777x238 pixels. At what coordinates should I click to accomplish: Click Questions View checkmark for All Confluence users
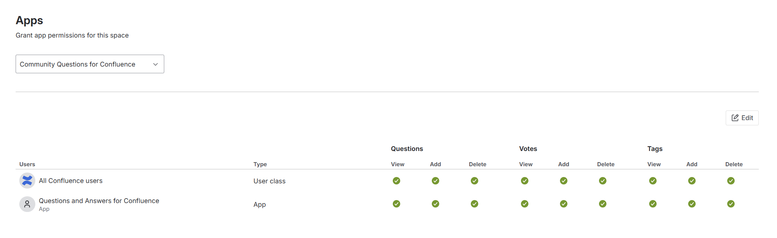pyautogui.click(x=396, y=181)
